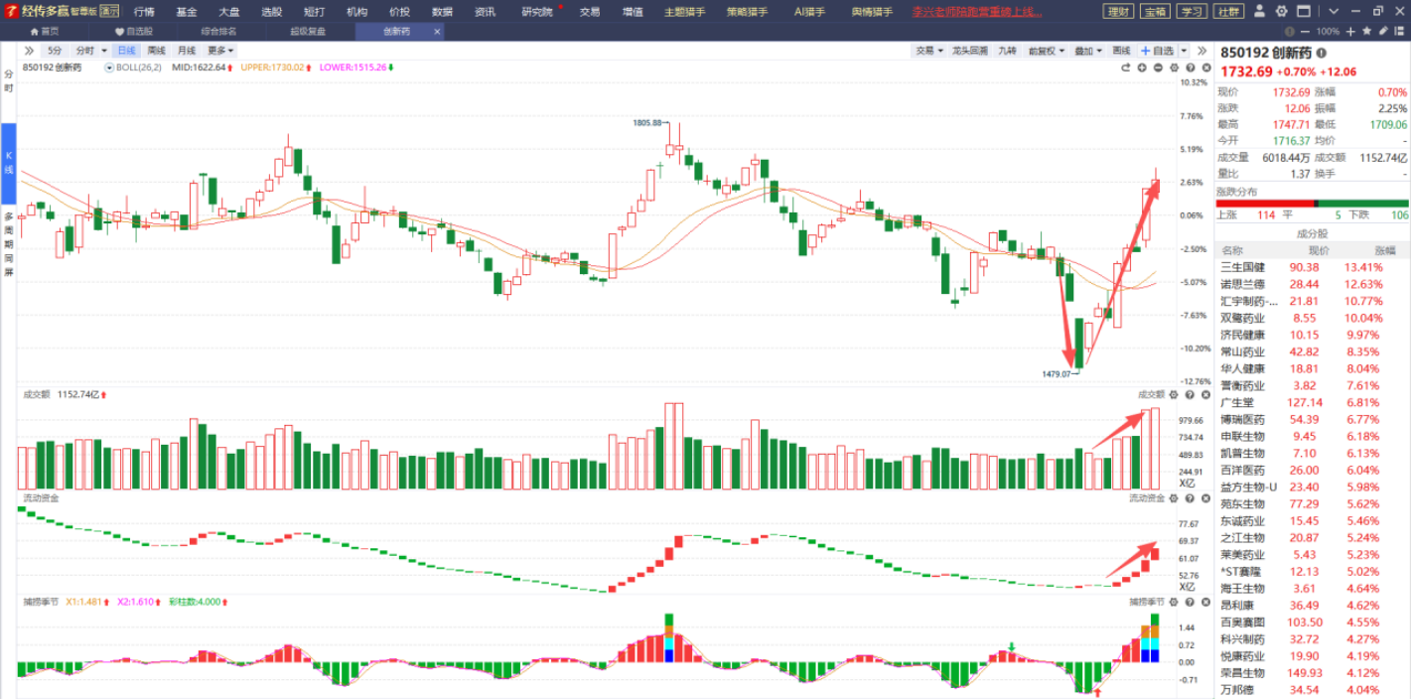The width and height of the screenshot is (1411, 699).
Task: Open the red 李兴老师 announcement link
Action: (x=977, y=12)
